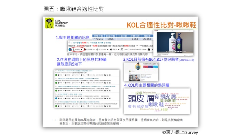Screen dimensions: 241x138
Task: Click the blue status circle in the 頭皮屑 result row
Action: point(70,49)
